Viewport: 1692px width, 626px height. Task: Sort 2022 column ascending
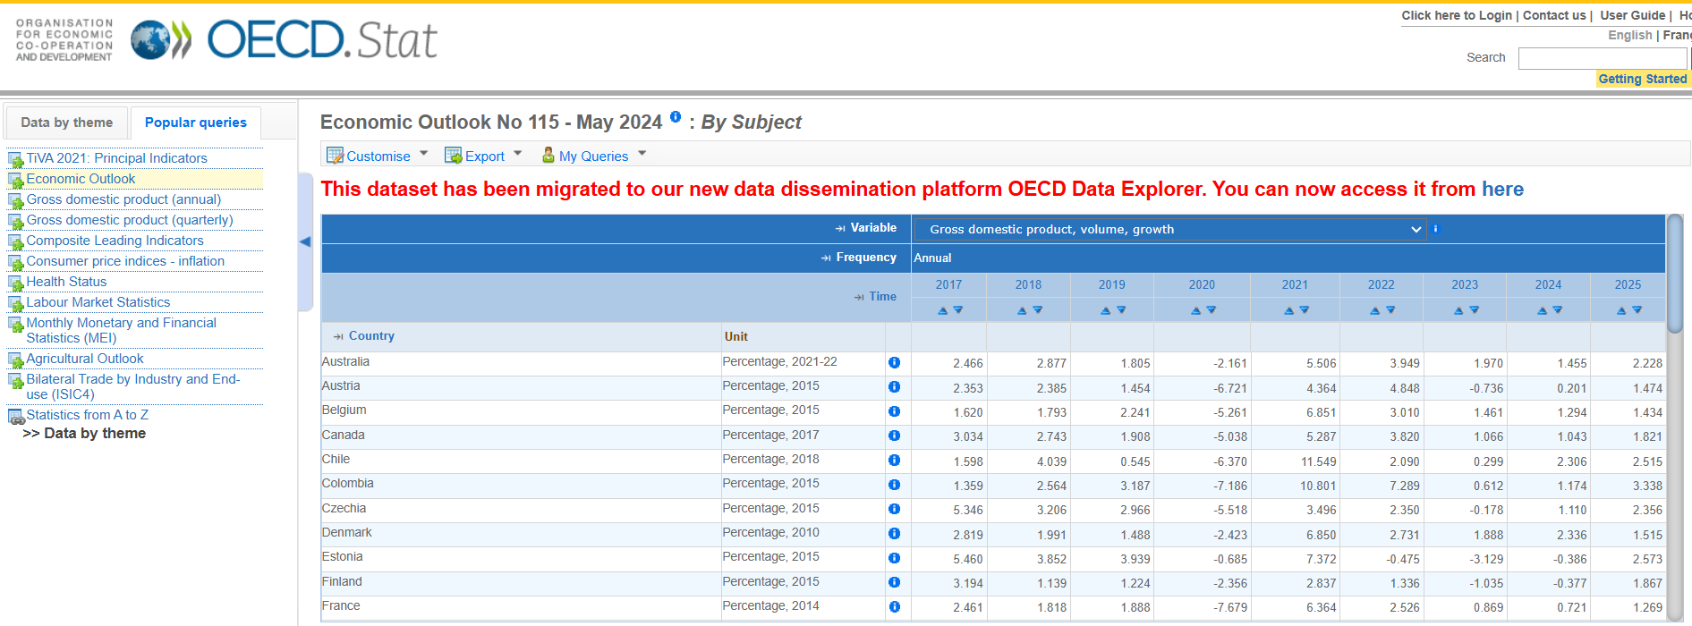[1374, 310]
